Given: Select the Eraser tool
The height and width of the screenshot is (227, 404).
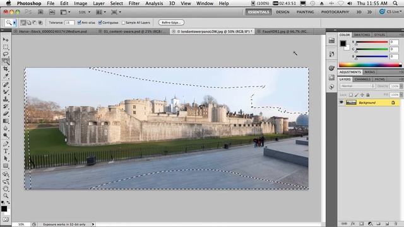Looking at the screenshot, I should 6,113.
